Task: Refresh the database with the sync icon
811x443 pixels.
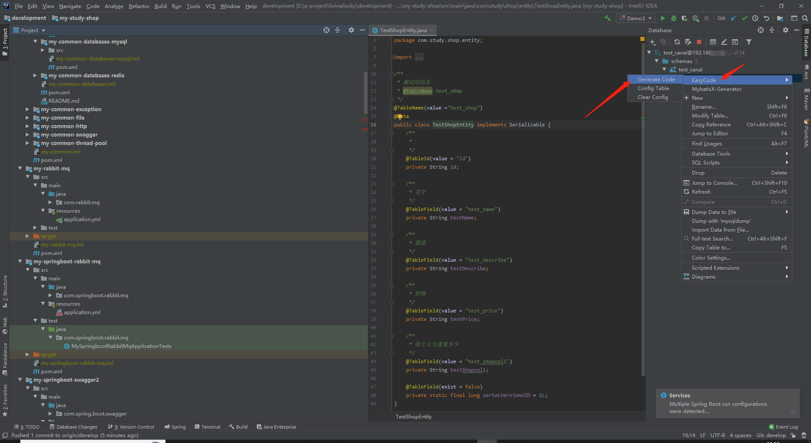Action: click(x=677, y=42)
